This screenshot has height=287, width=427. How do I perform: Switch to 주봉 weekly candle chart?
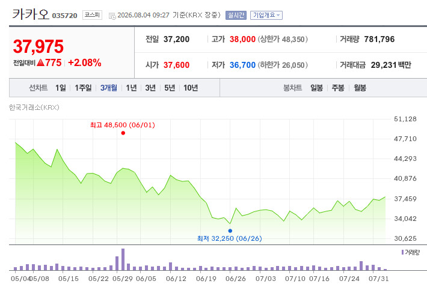point(338,88)
